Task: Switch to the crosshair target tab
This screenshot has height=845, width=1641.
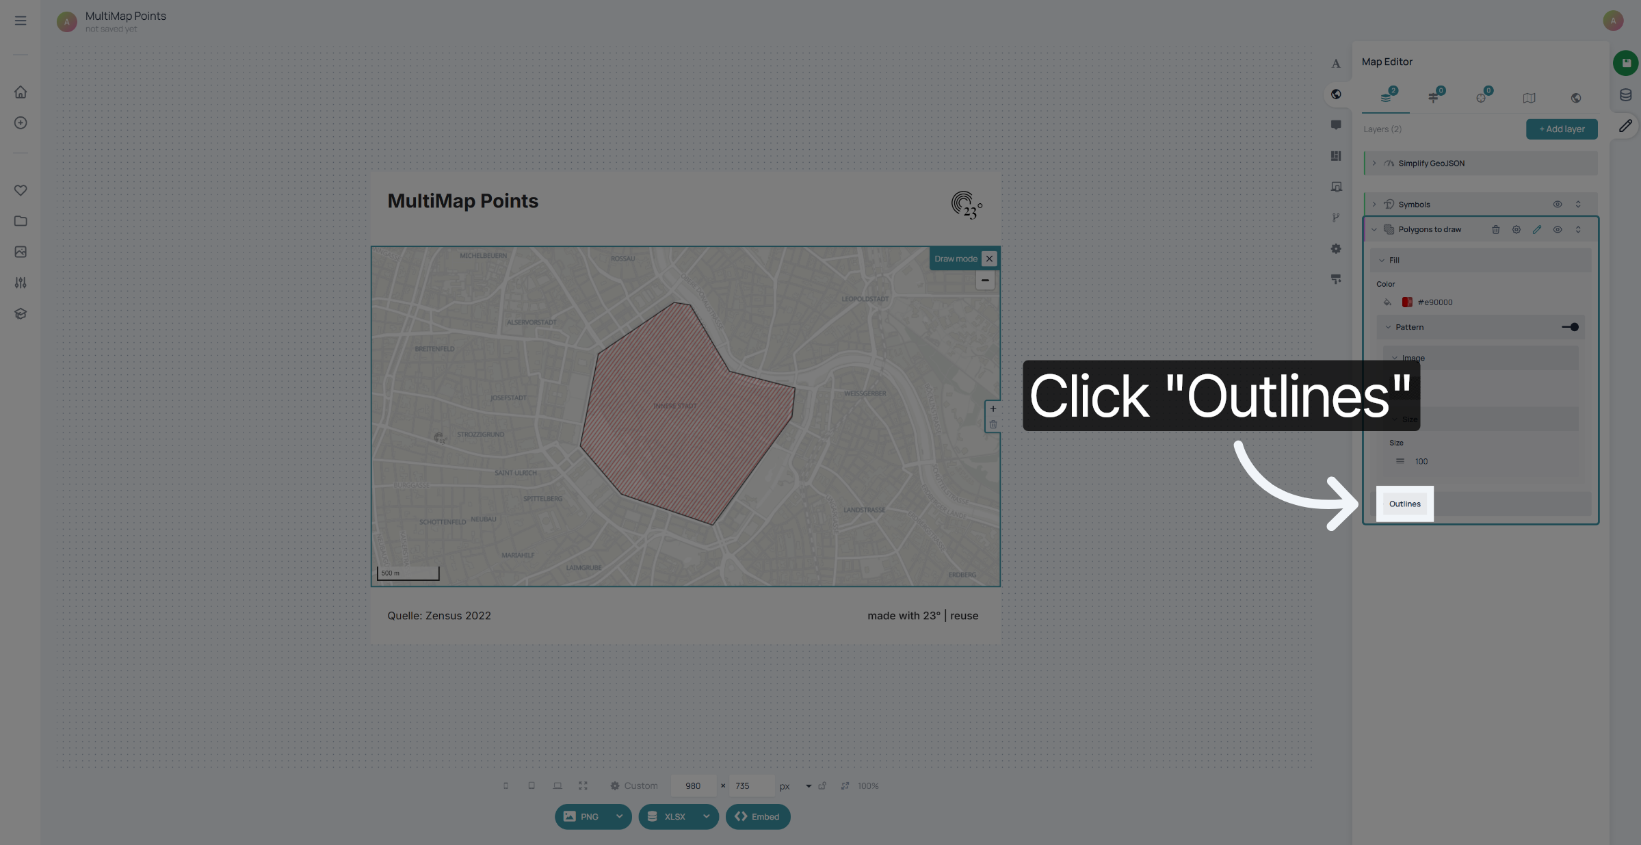Action: coord(1481,96)
